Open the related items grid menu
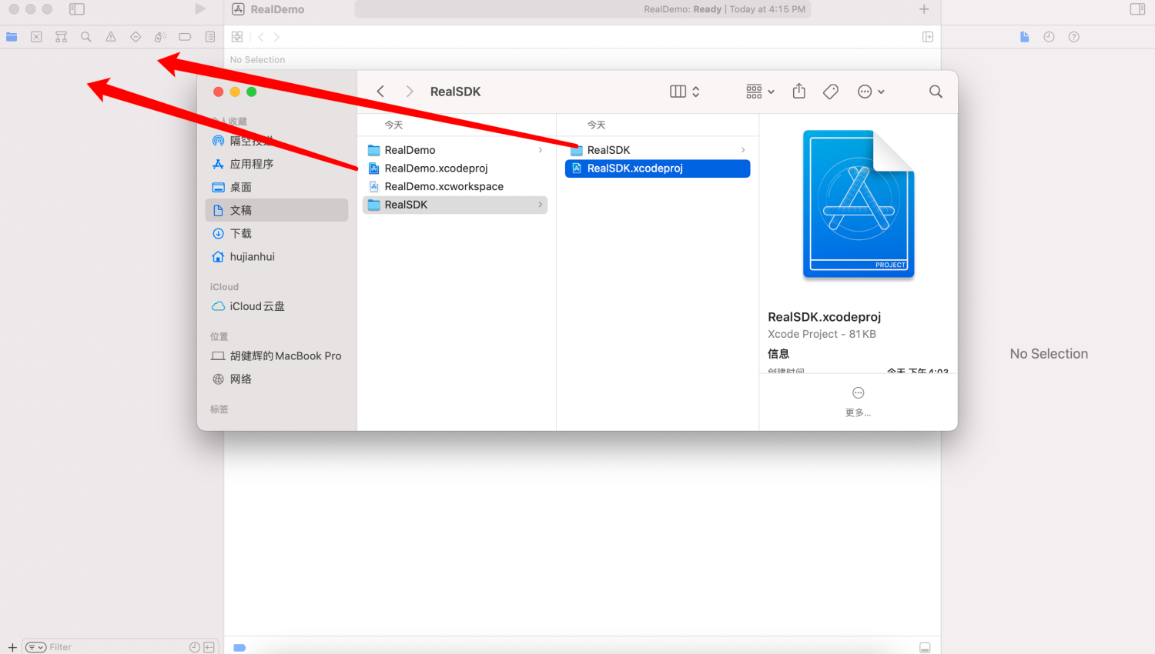 pos(237,37)
